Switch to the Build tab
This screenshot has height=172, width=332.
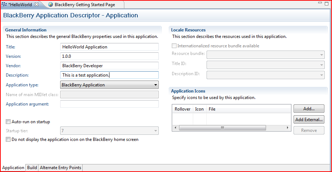[x=32, y=168]
